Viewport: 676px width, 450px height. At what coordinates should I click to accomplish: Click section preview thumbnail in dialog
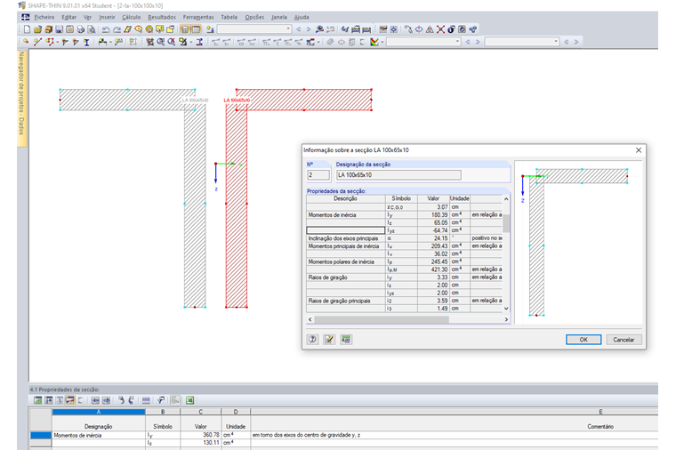pyautogui.click(x=578, y=242)
